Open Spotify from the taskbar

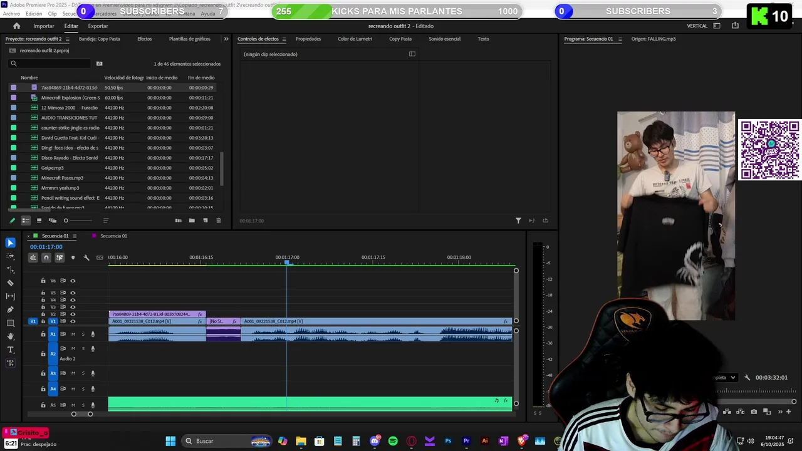click(x=393, y=441)
